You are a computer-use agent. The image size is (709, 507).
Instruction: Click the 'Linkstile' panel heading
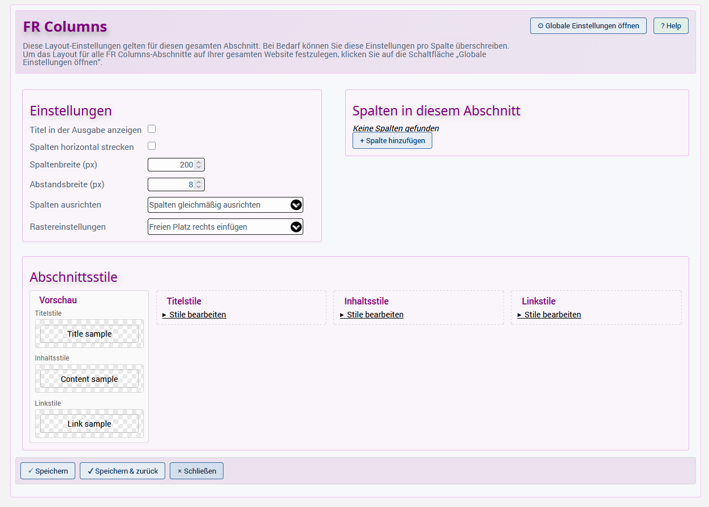coord(539,302)
